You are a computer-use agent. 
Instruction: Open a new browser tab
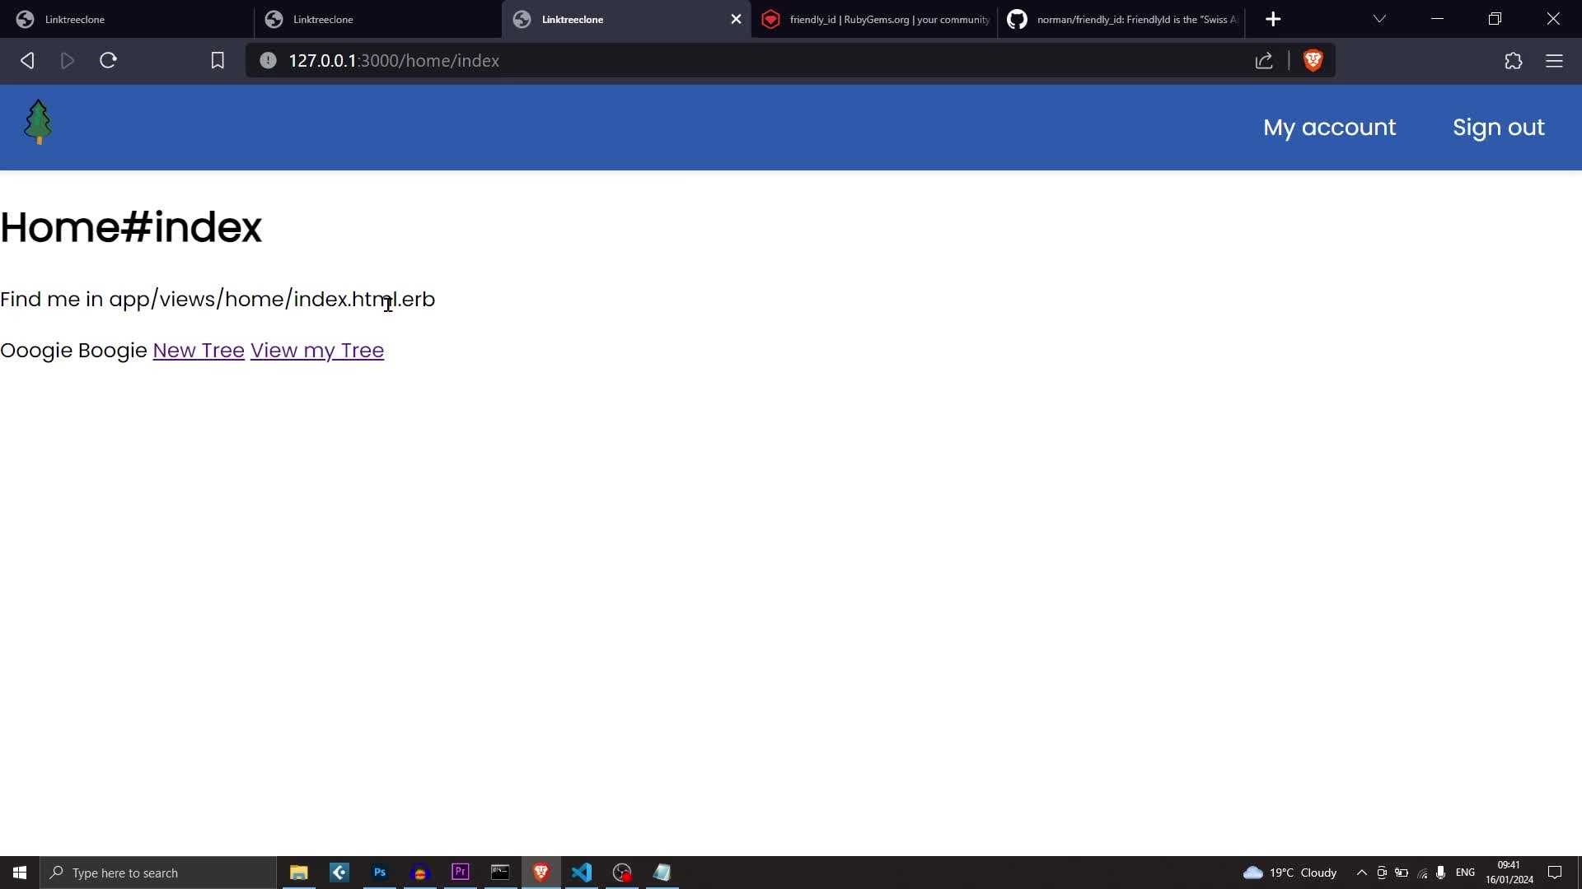1273,19
